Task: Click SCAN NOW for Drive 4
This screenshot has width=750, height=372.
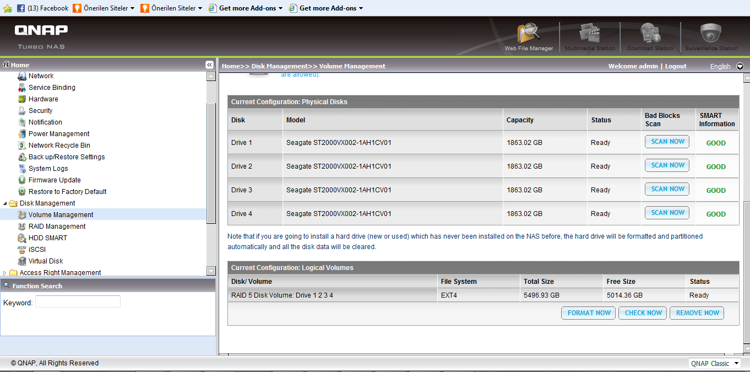Action: click(667, 213)
